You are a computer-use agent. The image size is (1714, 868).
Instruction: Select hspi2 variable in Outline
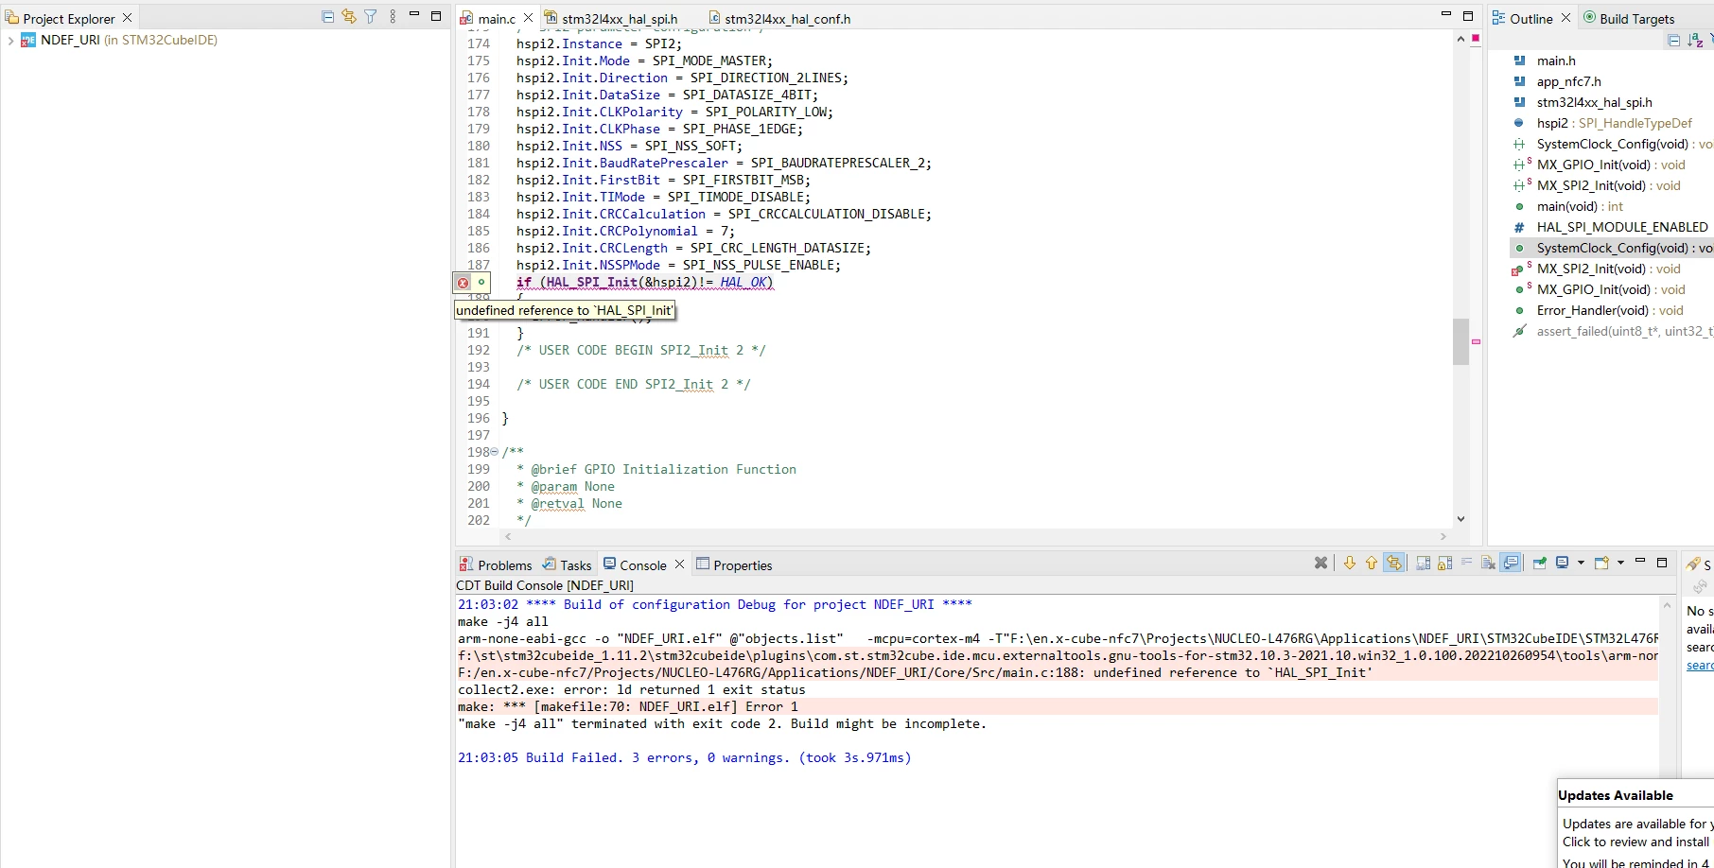(1614, 123)
